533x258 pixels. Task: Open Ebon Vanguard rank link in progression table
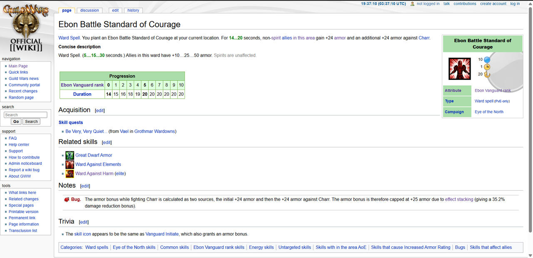tap(82, 85)
